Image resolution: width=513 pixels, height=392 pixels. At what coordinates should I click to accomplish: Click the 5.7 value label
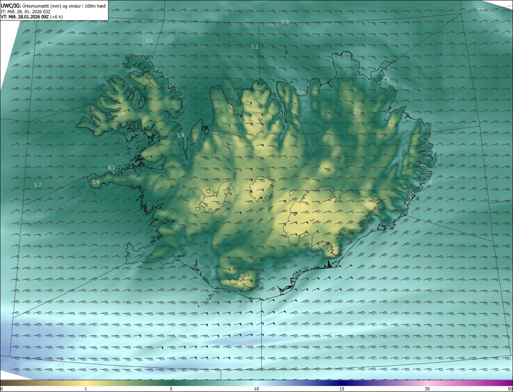click(x=38, y=185)
